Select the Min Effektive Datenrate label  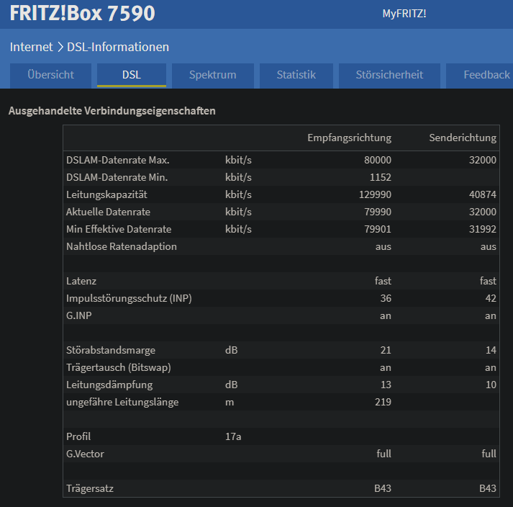pyautogui.click(x=119, y=229)
